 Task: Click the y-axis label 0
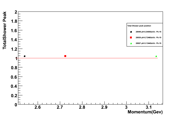point(16,105)
